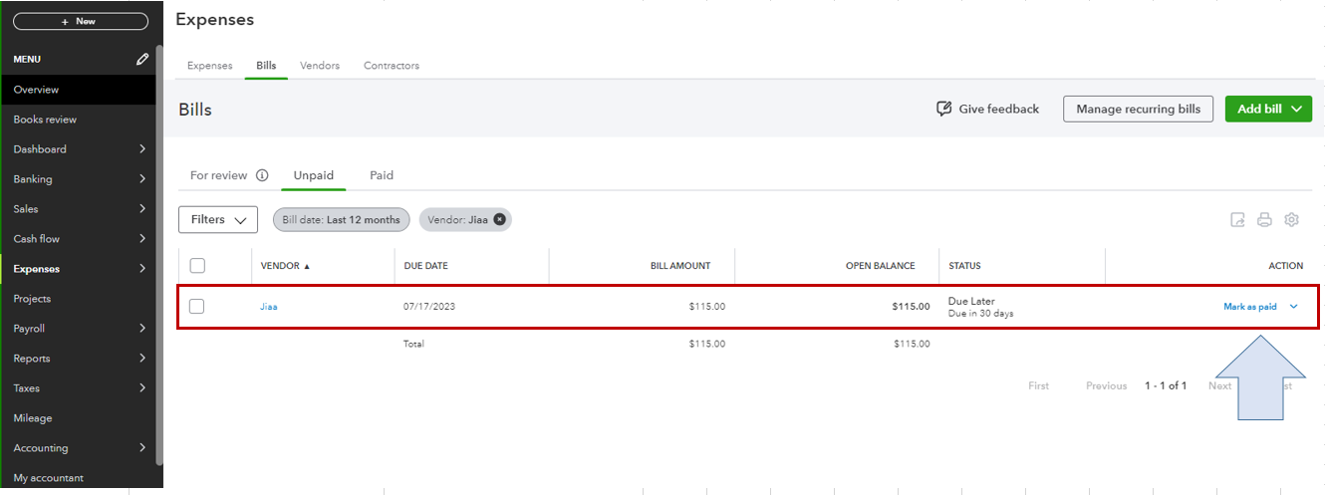Click Manage recurring bills button
The height and width of the screenshot is (495, 1325).
pyautogui.click(x=1138, y=109)
